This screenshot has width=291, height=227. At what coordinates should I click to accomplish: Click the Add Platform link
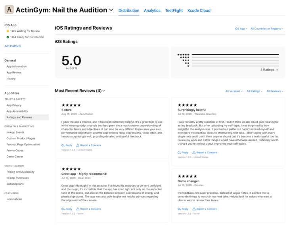click(13, 46)
